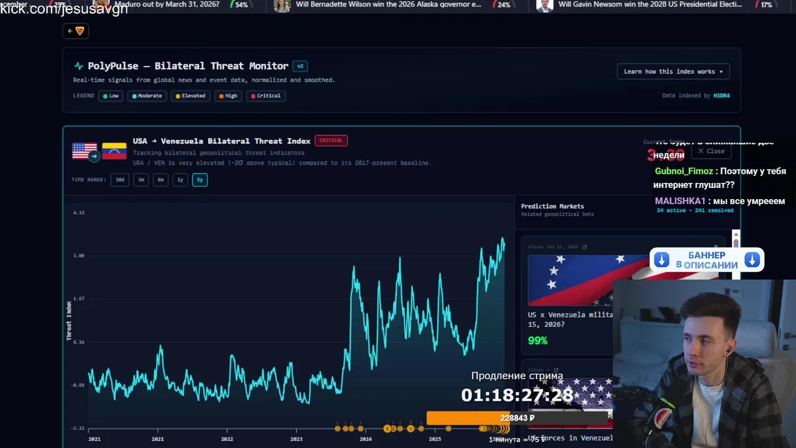Click the MALISHKA1 chat username
796x448 pixels.
click(x=680, y=201)
